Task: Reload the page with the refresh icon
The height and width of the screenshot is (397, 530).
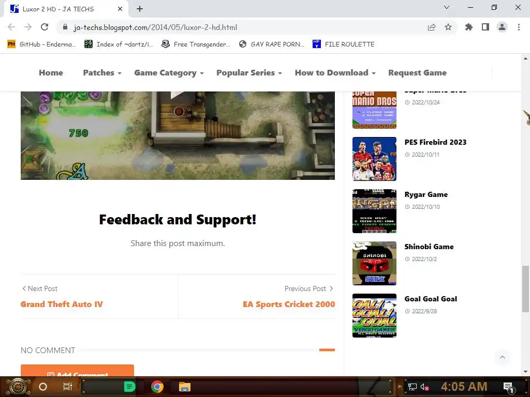Action: pos(45,27)
